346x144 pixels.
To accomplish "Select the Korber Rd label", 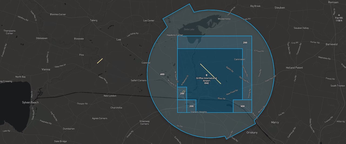I will (x=315, y=42).
